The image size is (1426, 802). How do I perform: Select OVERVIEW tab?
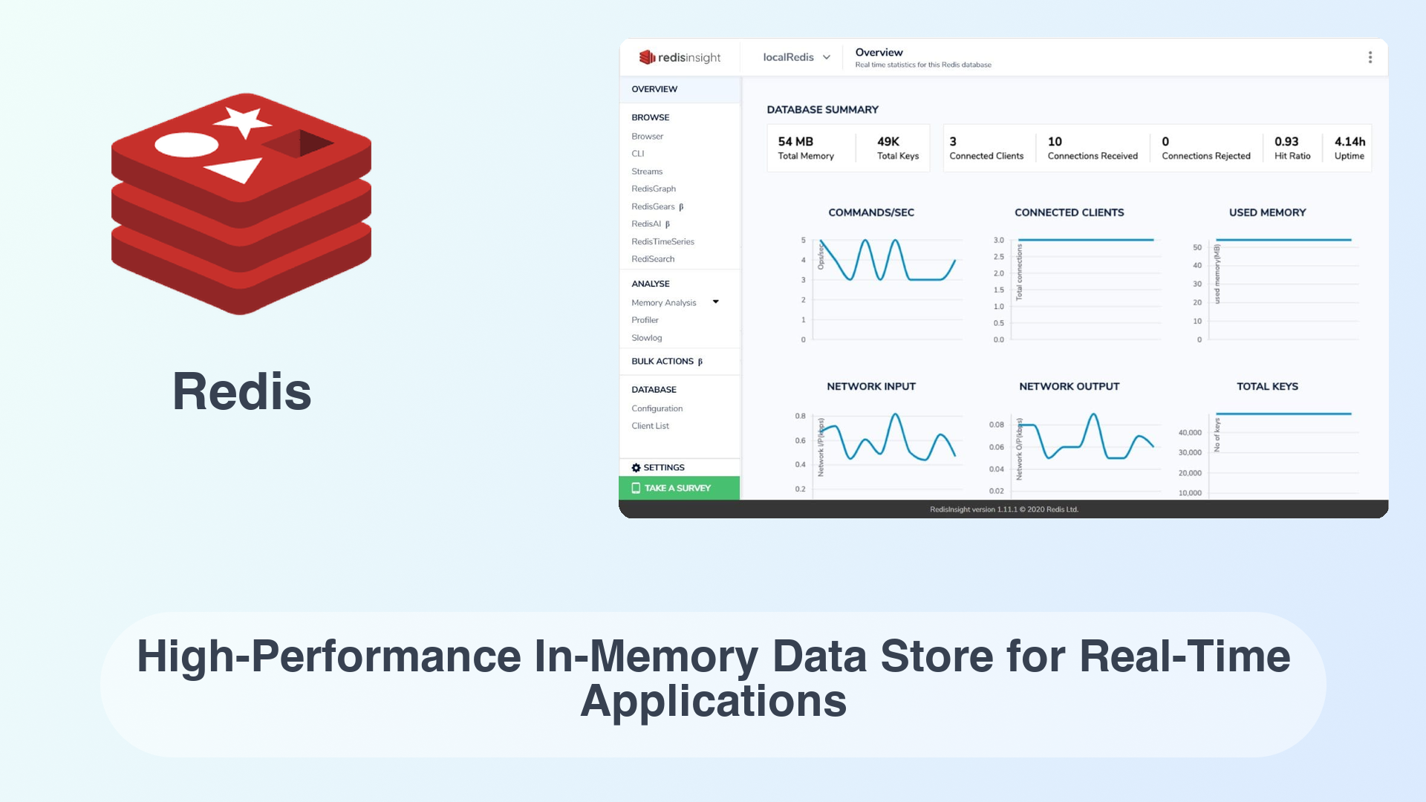(654, 89)
